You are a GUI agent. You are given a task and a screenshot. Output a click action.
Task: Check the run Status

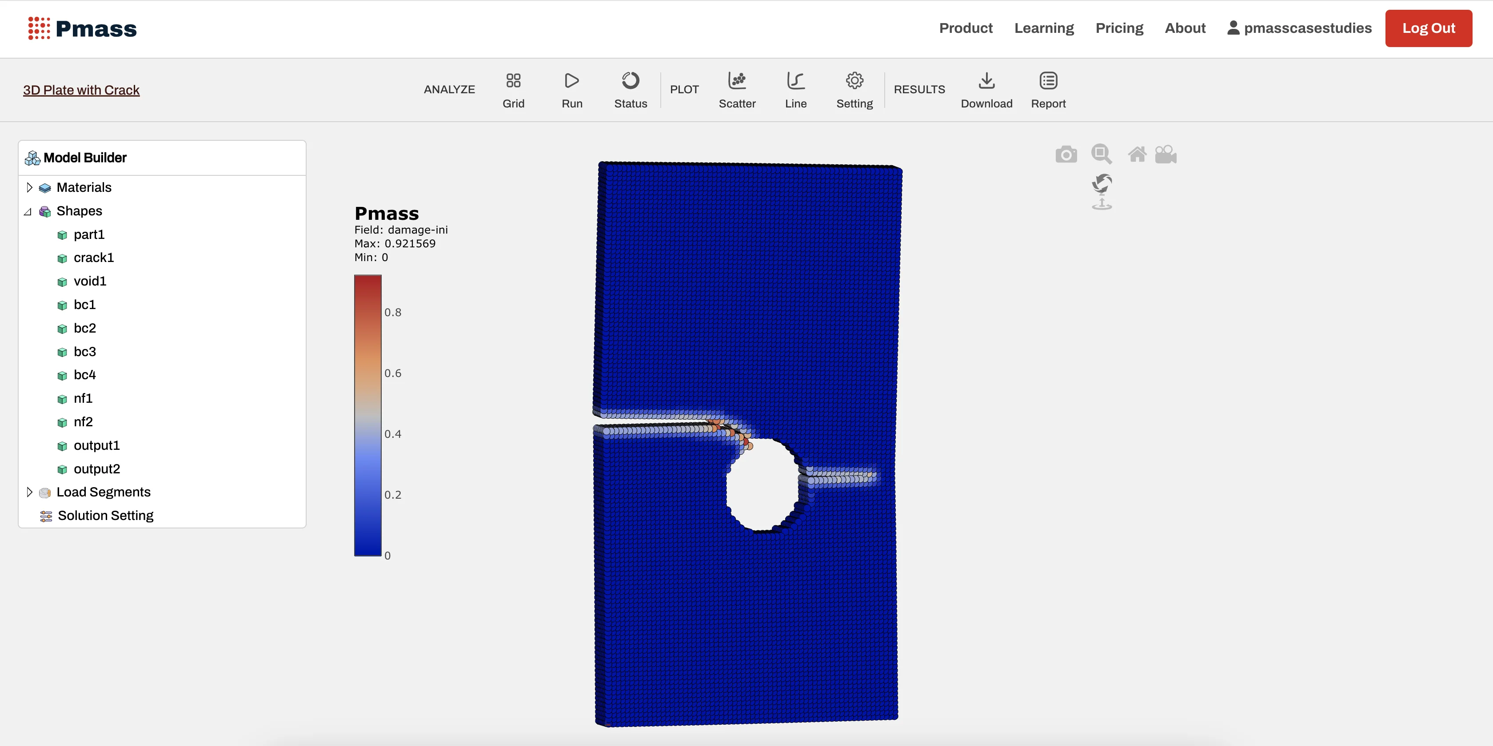(x=630, y=90)
